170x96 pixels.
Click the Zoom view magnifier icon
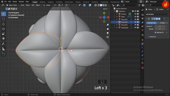[108, 25]
